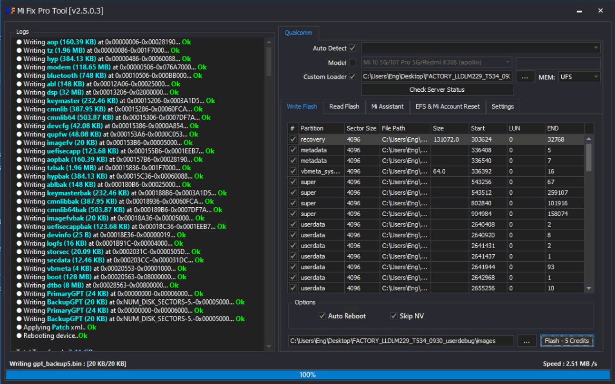Uncheck the Skip NV option

click(394, 316)
